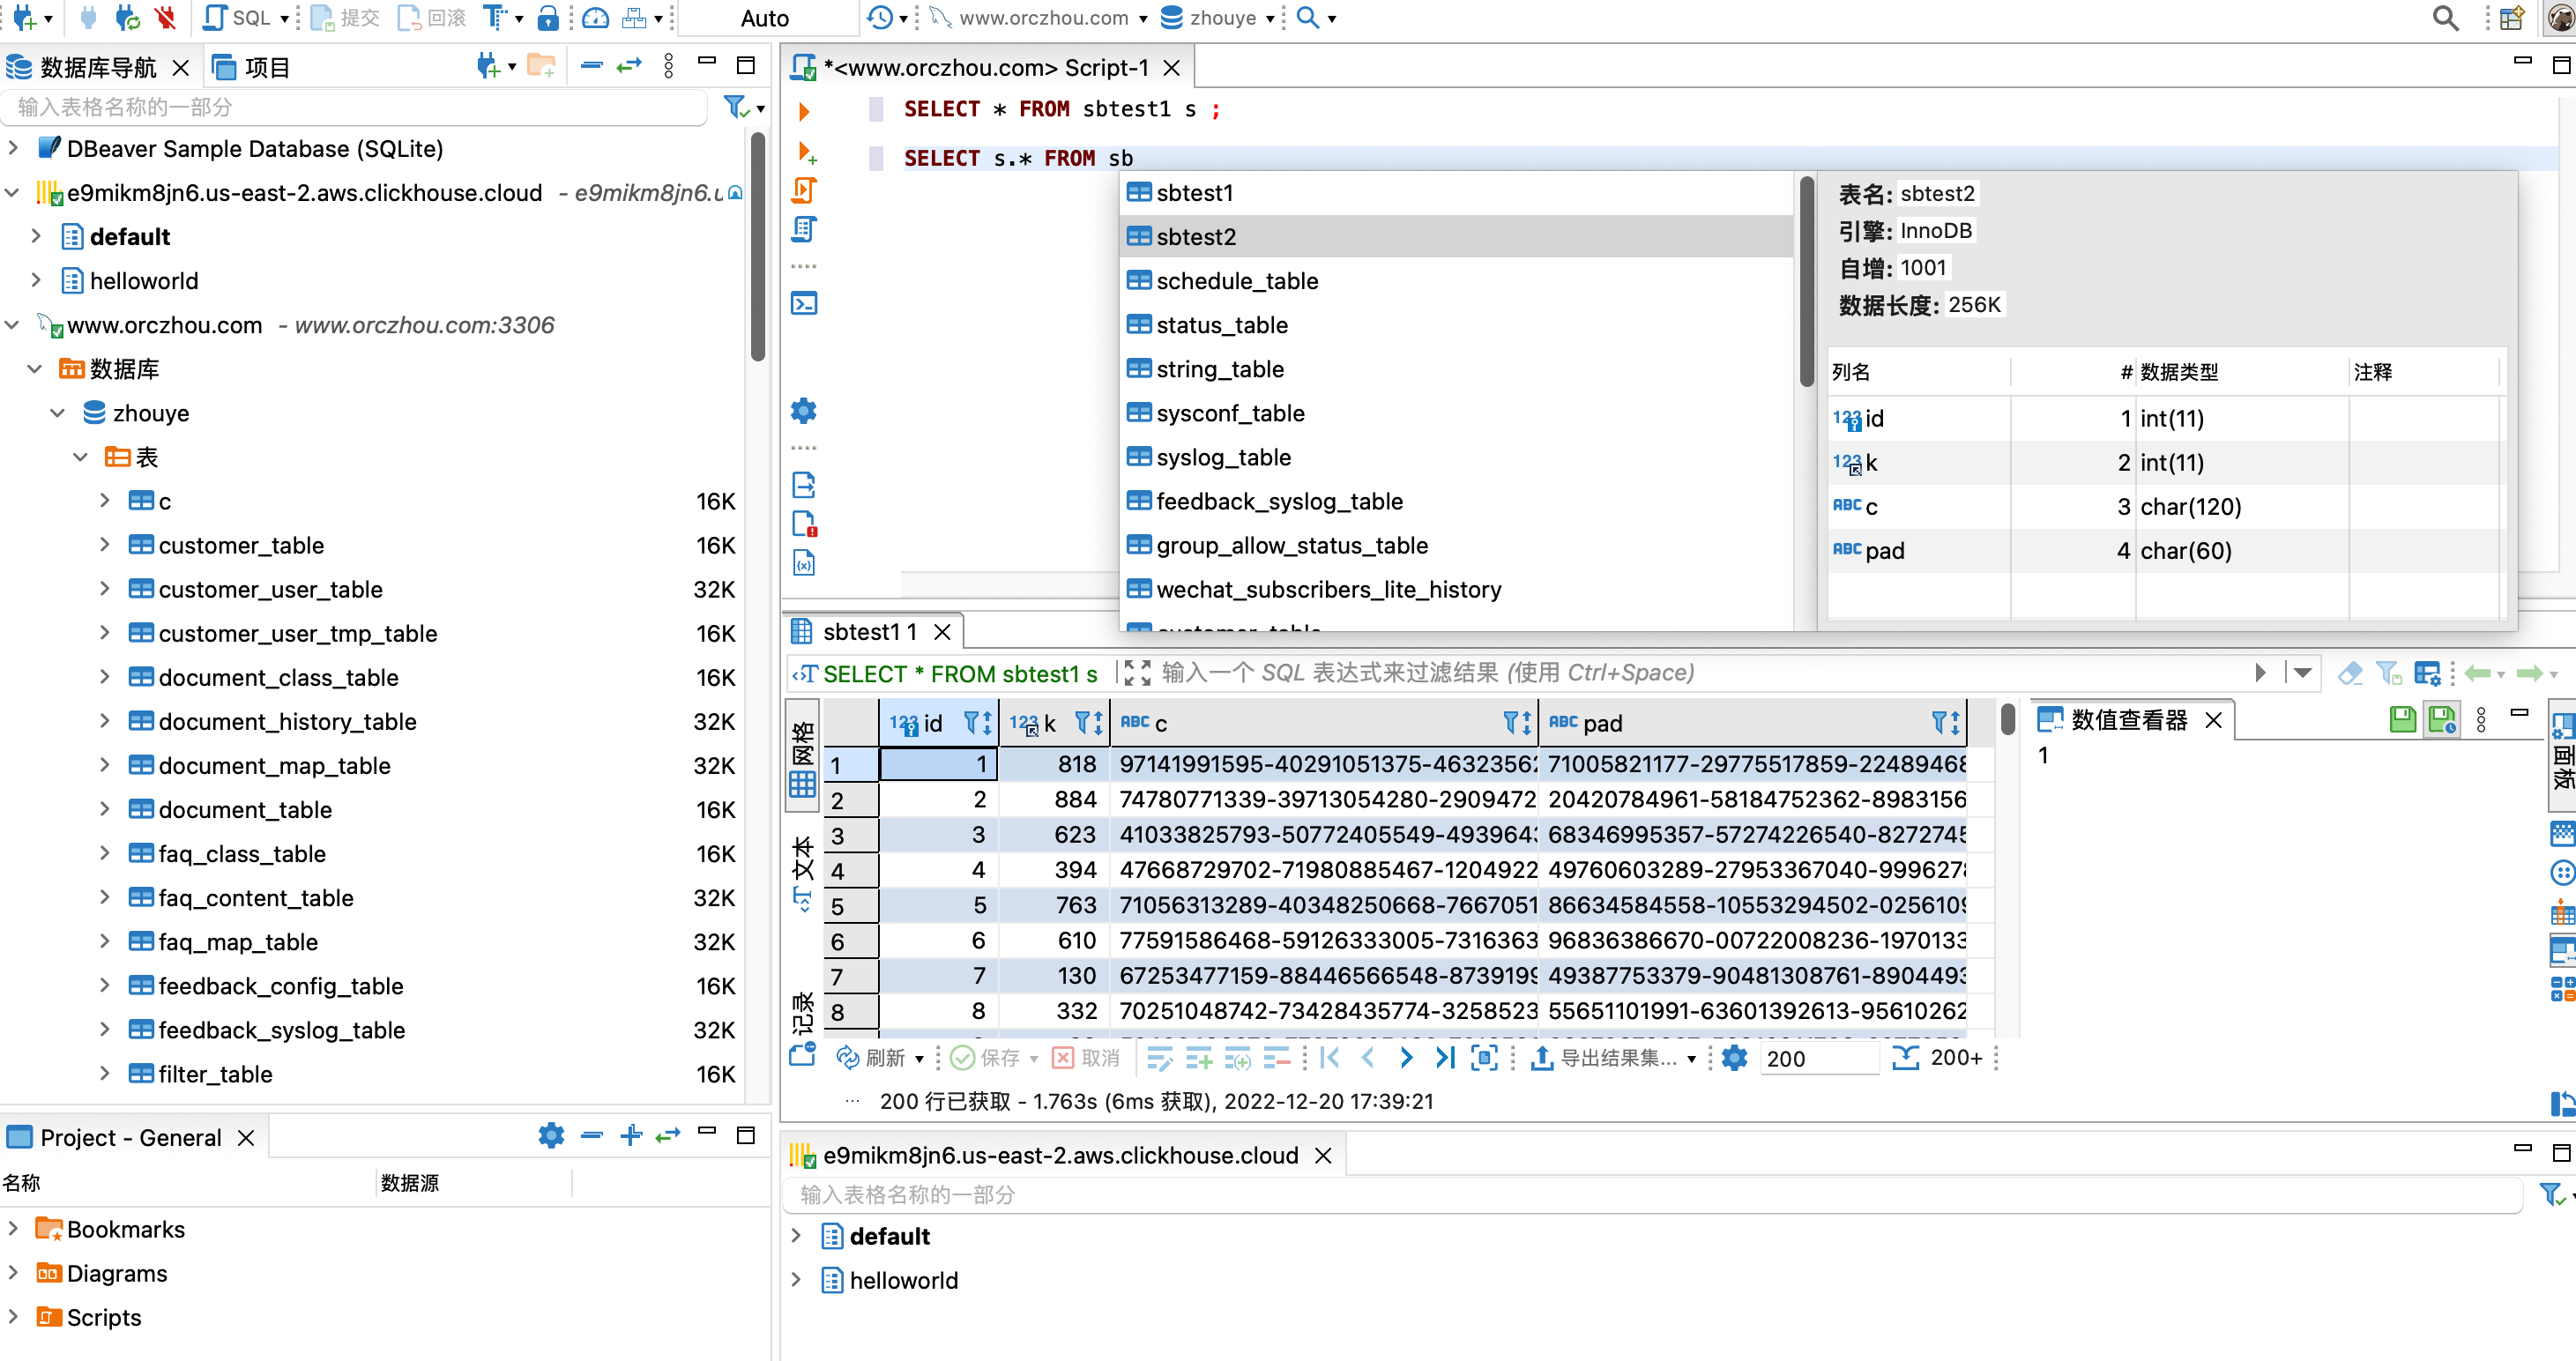This screenshot has width=2576, height=1361.
Task: Open a SQL console
Action: click(804, 302)
